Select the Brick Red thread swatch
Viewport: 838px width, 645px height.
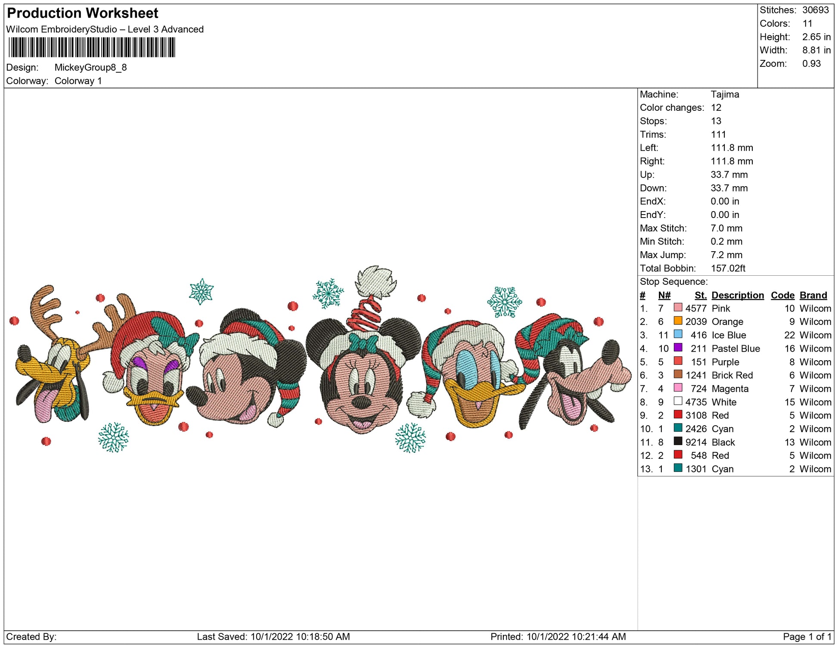[678, 374]
